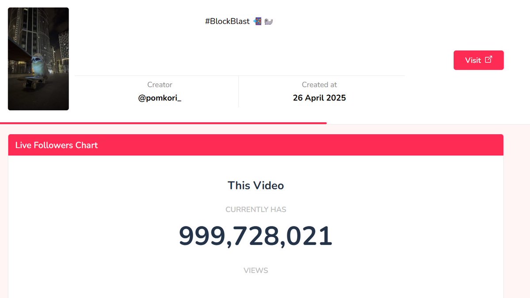530x298 pixels.
Task: Click the 999,728,021 view counter
Action: tap(255, 236)
